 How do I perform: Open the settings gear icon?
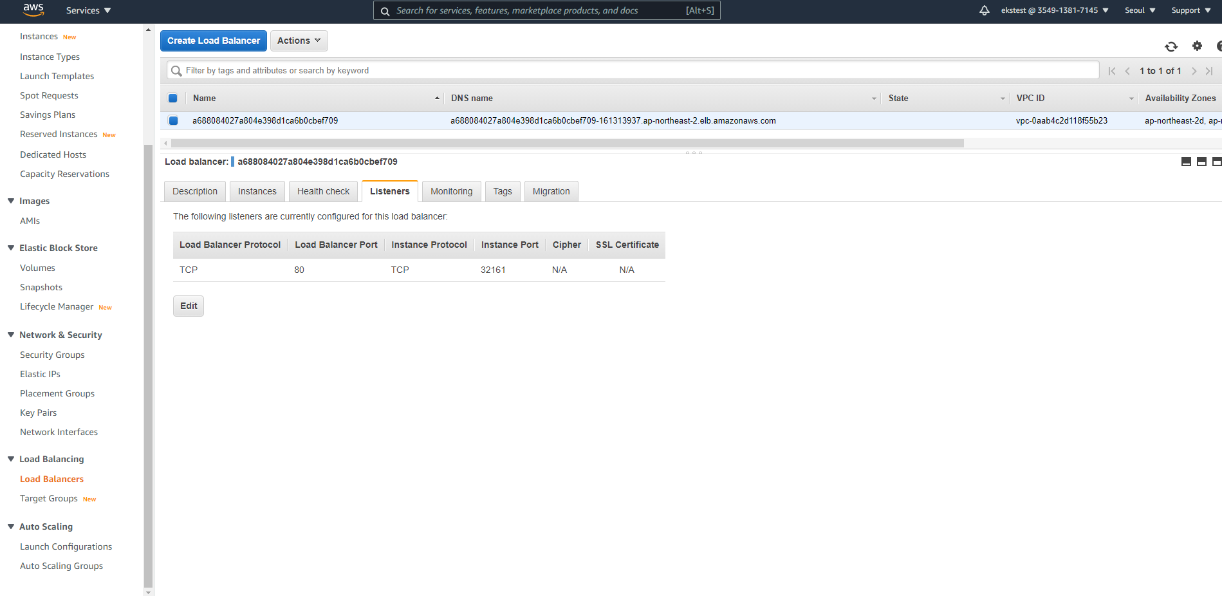[1197, 46]
